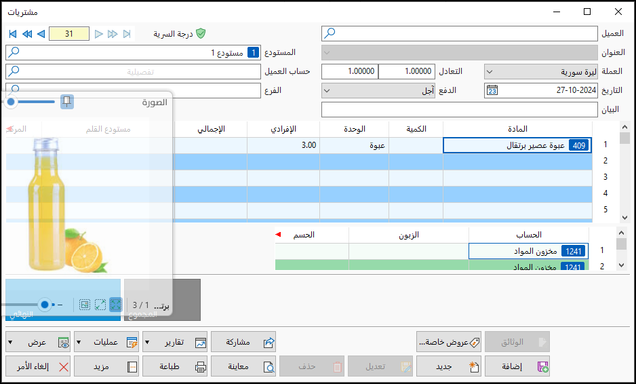Click accounts grid scrollbar down arrow
This screenshot has height=384, width=636.
click(621, 265)
